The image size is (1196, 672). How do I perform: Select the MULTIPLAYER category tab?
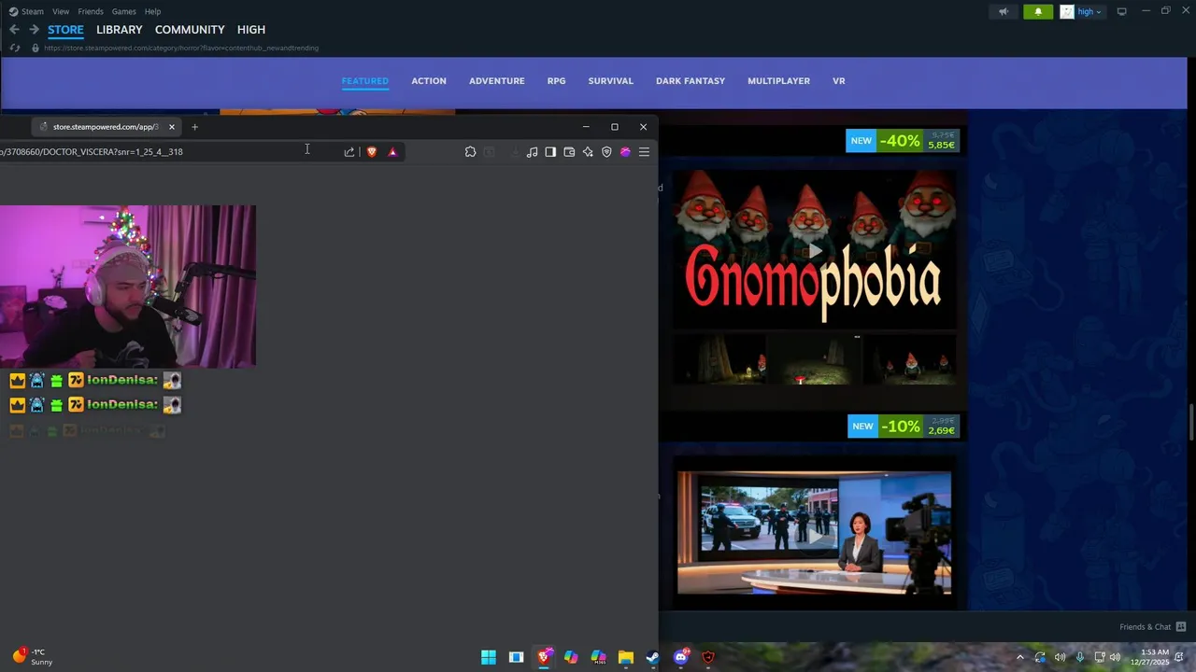click(778, 81)
